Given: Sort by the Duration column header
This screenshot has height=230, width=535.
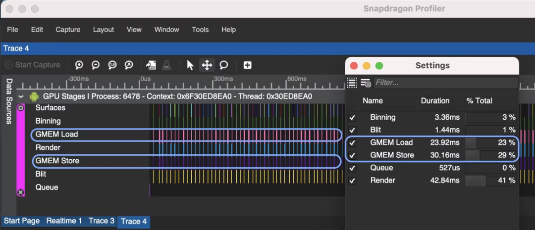Looking at the screenshot, I should (x=435, y=101).
